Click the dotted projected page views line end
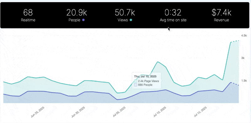This screenshot has height=123, width=251. pyautogui.click(x=238, y=41)
